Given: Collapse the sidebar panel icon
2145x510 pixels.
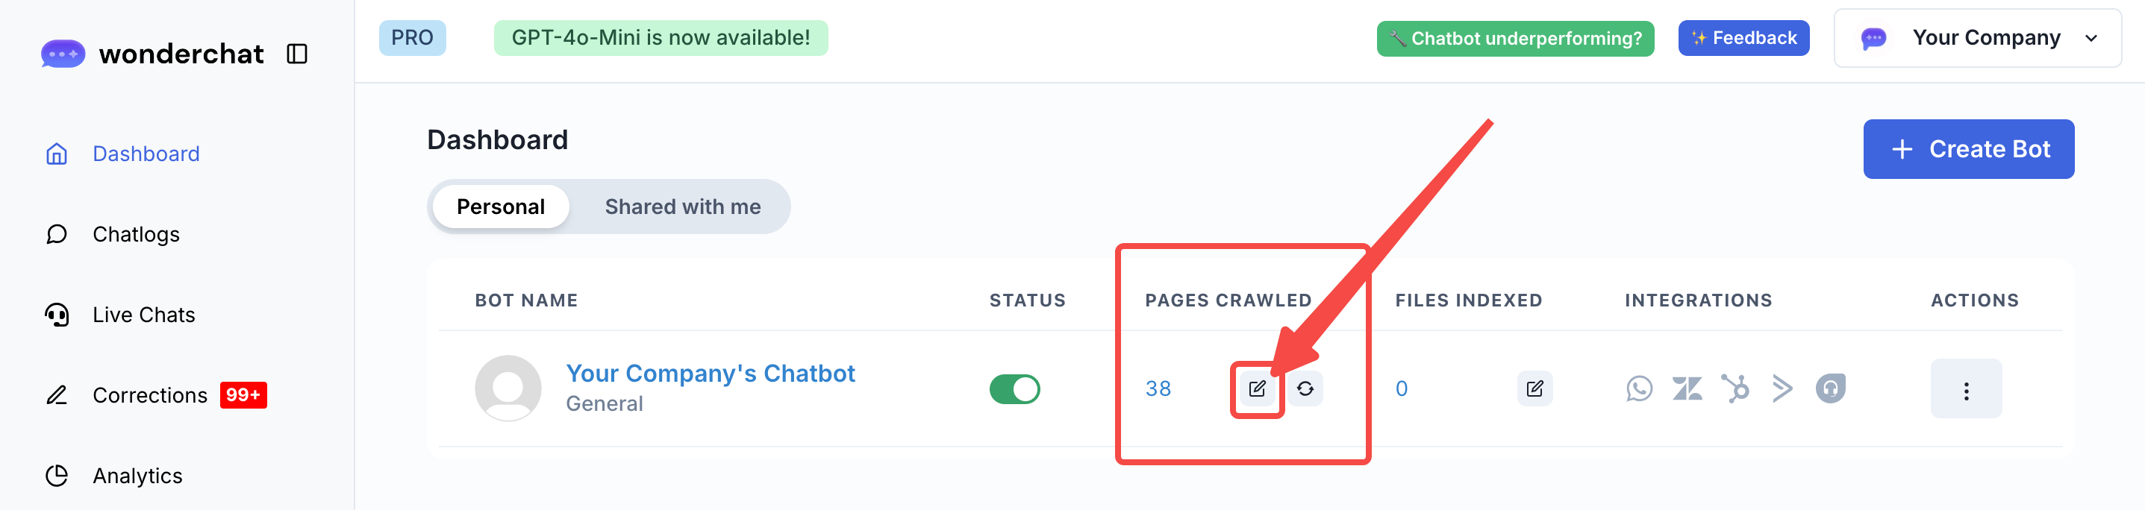Looking at the screenshot, I should (x=297, y=54).
